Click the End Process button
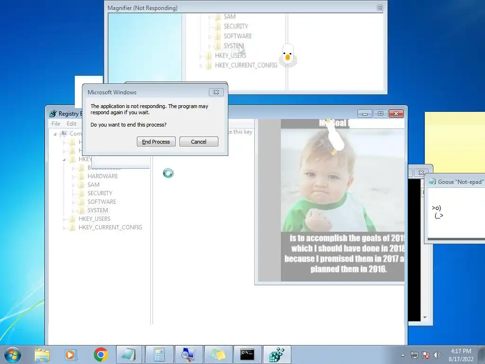The image size is (485, 364). (156, 141)
